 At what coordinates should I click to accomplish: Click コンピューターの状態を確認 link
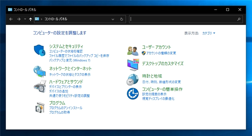[x=66, y=51]
